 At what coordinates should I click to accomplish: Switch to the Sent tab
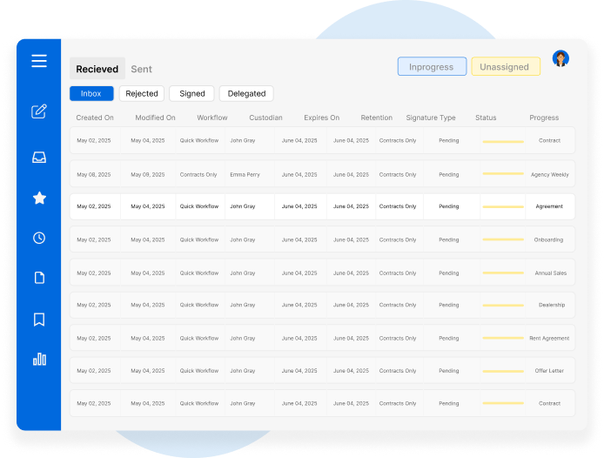coord(141,70)
